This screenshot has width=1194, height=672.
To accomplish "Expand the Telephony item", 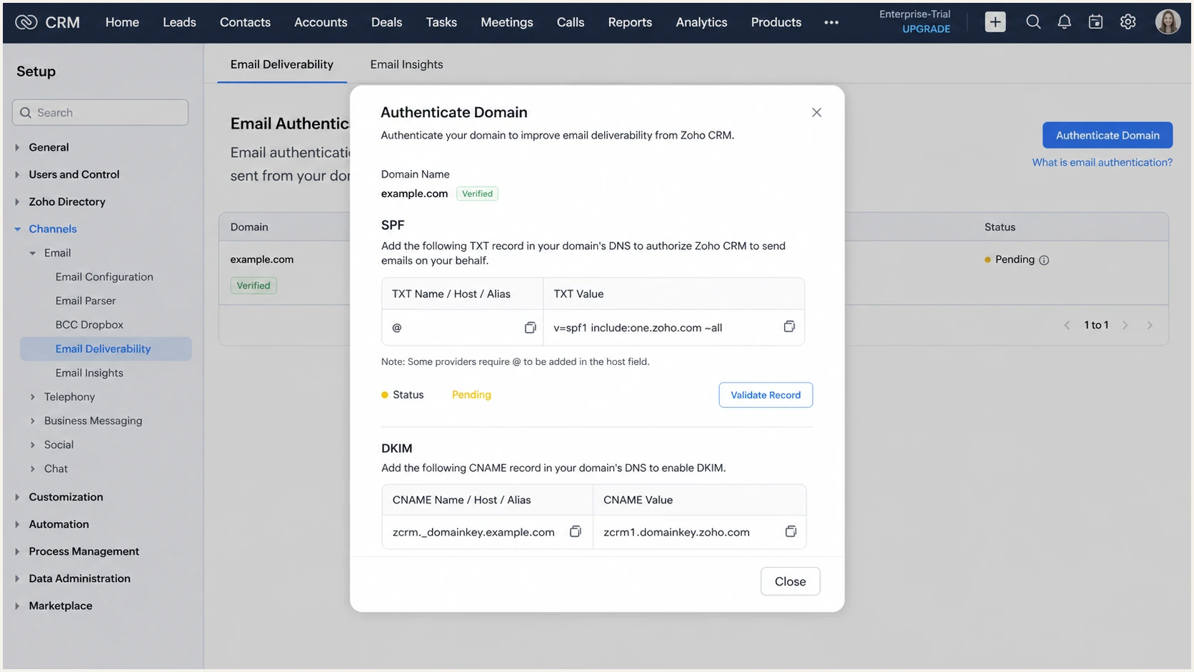I will (x=32, y=397).
